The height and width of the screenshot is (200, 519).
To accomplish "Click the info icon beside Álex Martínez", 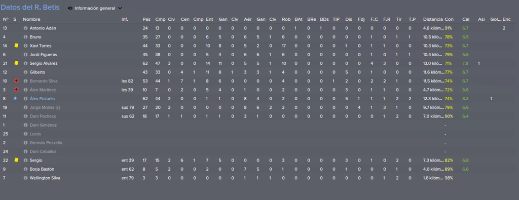I will pyautogui.click(x=25, y=90).
